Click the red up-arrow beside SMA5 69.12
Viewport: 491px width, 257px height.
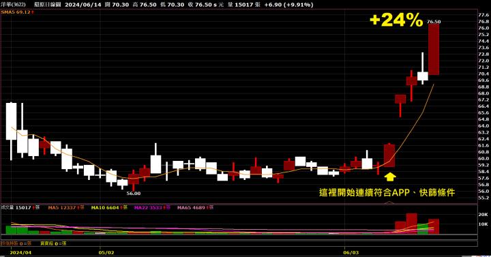[x=32, y=12]
